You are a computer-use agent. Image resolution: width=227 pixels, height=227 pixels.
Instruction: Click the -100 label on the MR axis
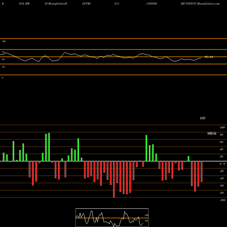point(222,200)
